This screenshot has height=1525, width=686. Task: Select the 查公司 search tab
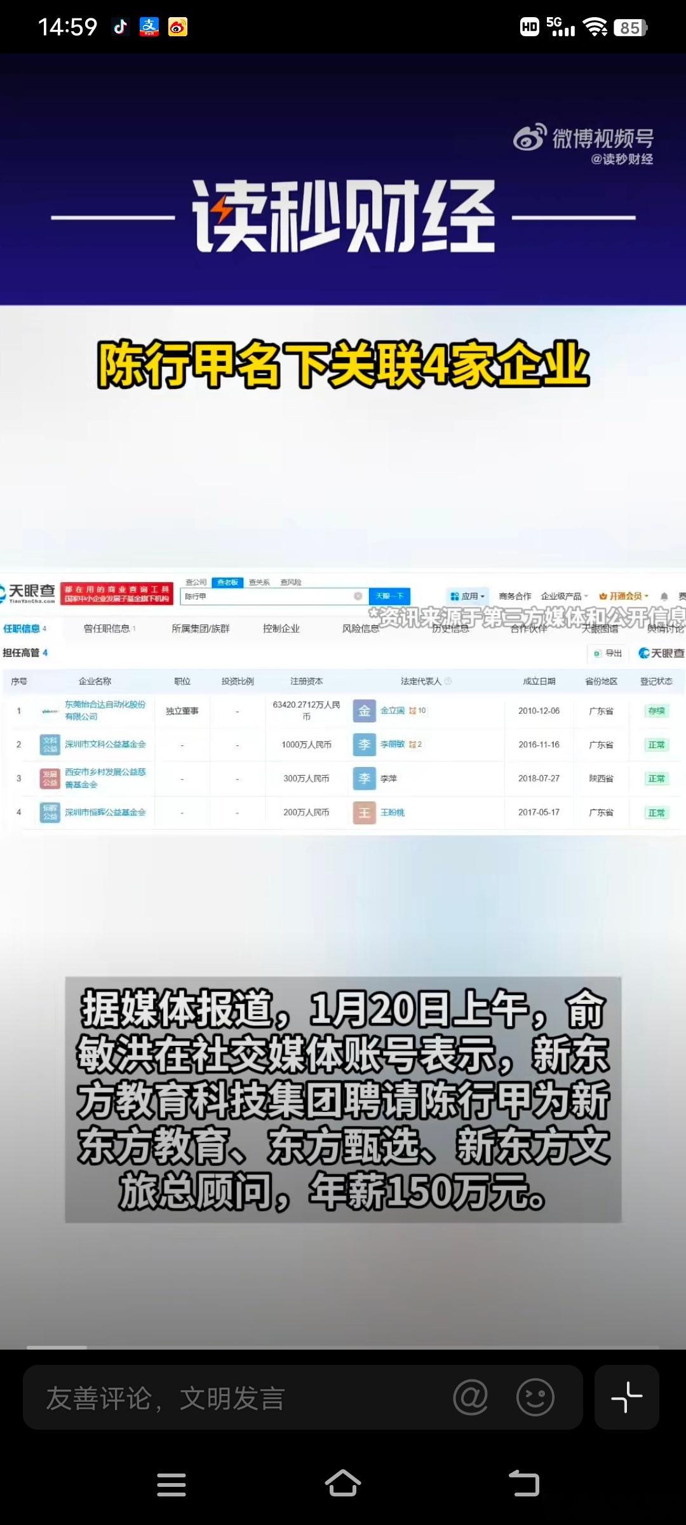point(196,582)
